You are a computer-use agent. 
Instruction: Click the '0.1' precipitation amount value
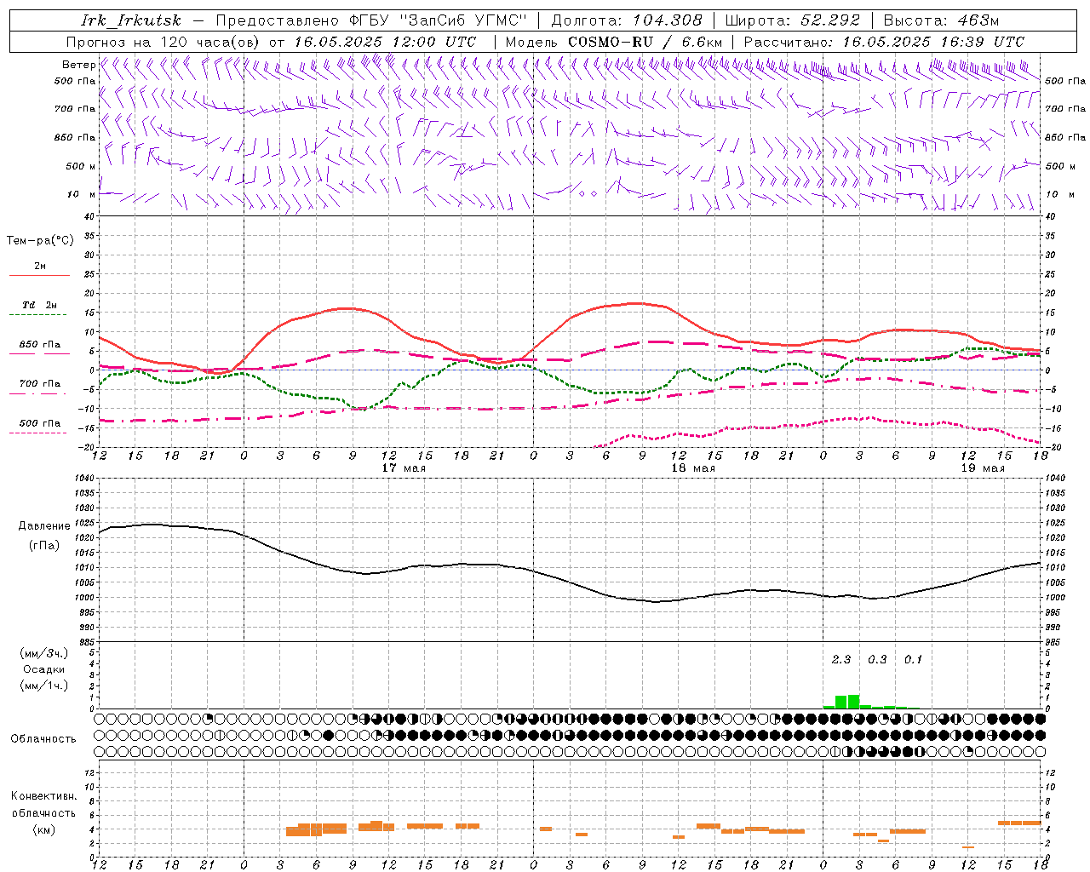click(x=913, y=660)
